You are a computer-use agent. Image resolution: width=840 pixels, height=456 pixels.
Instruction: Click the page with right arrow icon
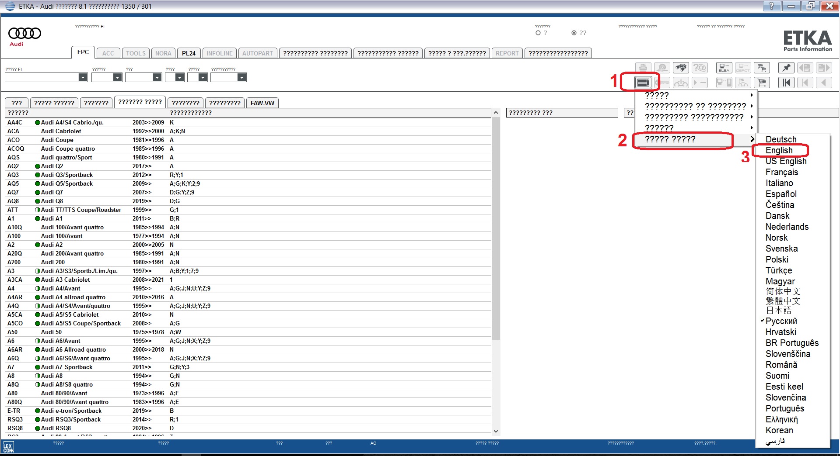824,68
